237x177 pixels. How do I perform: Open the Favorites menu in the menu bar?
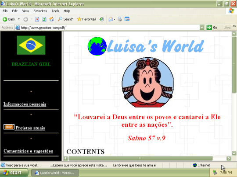click(40, 11)
